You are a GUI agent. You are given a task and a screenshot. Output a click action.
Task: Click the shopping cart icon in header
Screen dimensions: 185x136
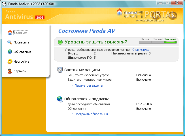tap(156, 16)
